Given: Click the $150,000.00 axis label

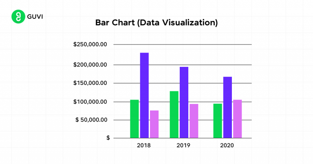Looking at the screenshot, I should click(90, 83).
